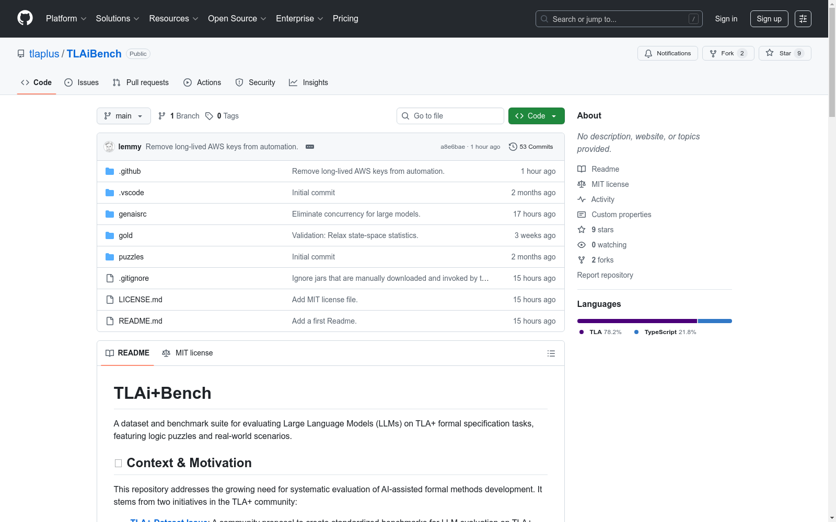836x522 pixels.
Task: Expand the Open Source menu
Action: [237, 19]
